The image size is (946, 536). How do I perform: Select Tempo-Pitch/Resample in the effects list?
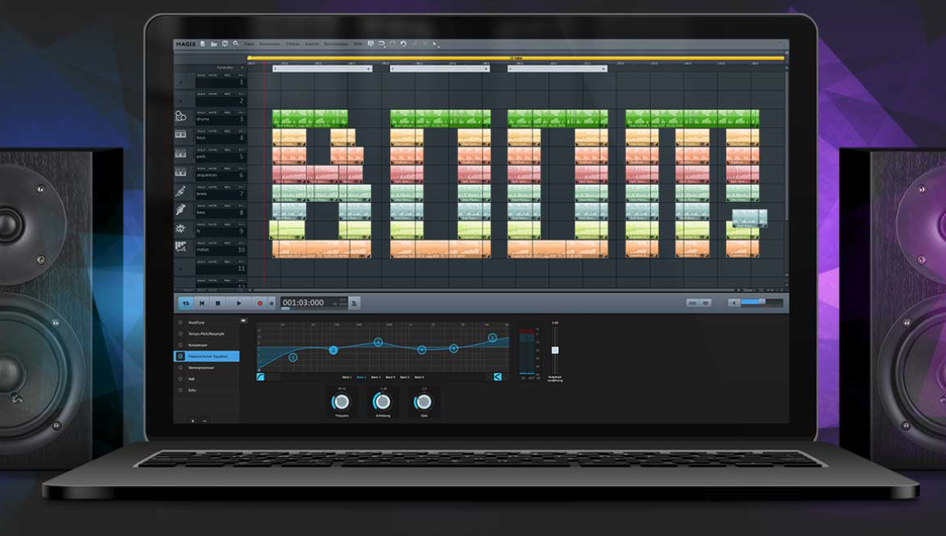click(x=207, y=333)
